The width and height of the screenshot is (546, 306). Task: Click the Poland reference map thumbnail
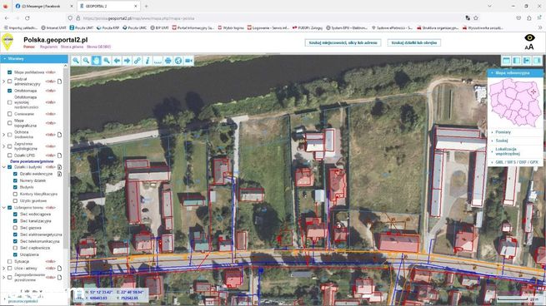coord(515,102)
